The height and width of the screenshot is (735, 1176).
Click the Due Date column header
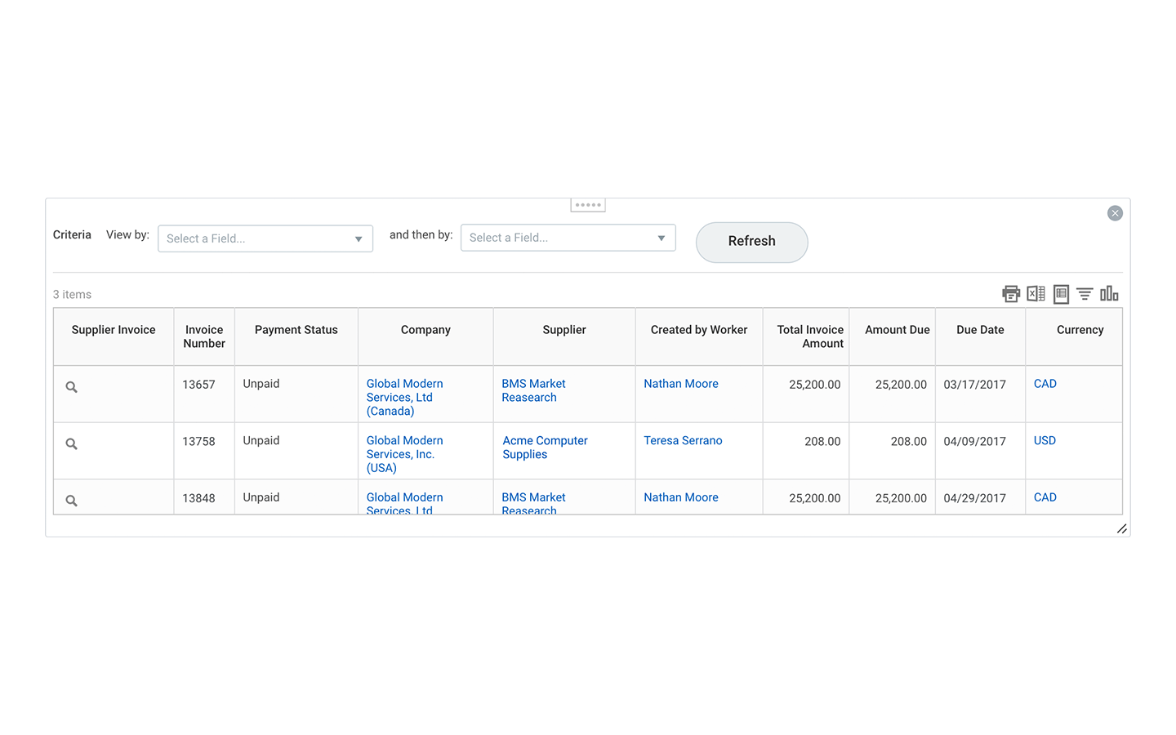pos(980,330)
